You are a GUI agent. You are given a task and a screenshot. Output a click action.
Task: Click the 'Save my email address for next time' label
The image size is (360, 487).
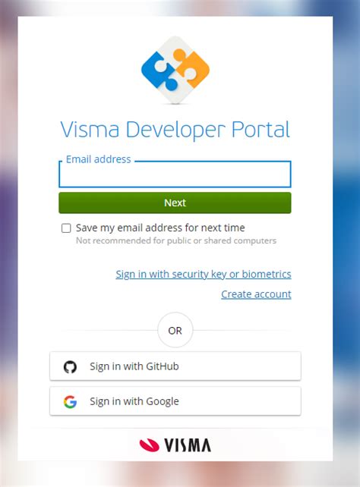pyautogui.click(x=160, y=228)
